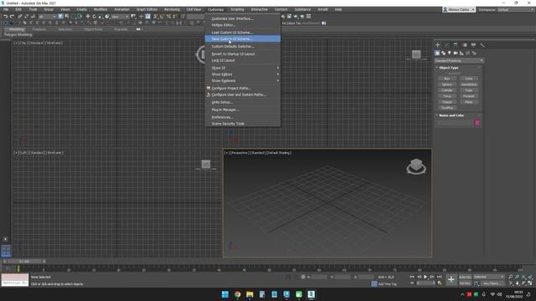
Task: Open the Create tab of the command panel
Action: pos(437,44)
